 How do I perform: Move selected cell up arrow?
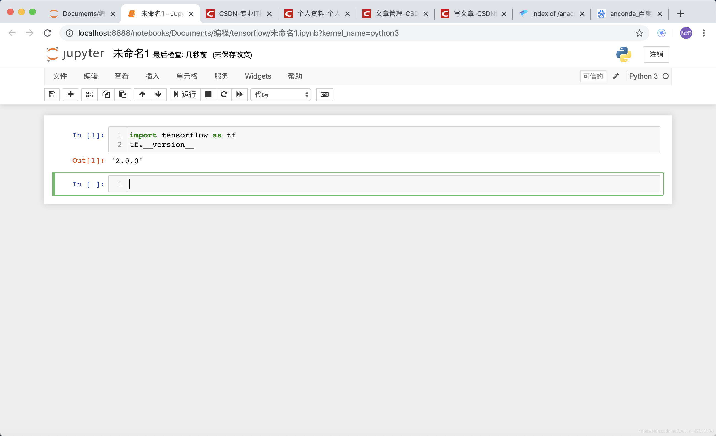tap(142, 94)
